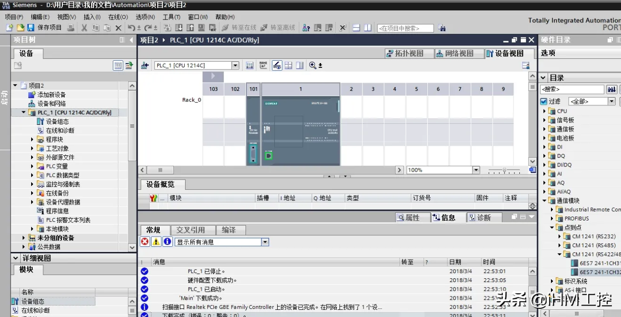The width and height of the screenshot is (621, 317).
Task: Collapse the PLC_1 [CPU 1214C AC/DC/Rly] node
Action: pyautogui.click(x=24, y=113)
